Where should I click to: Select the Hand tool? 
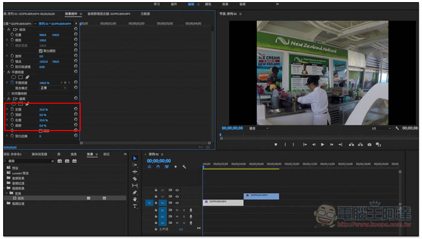point(135,199)
